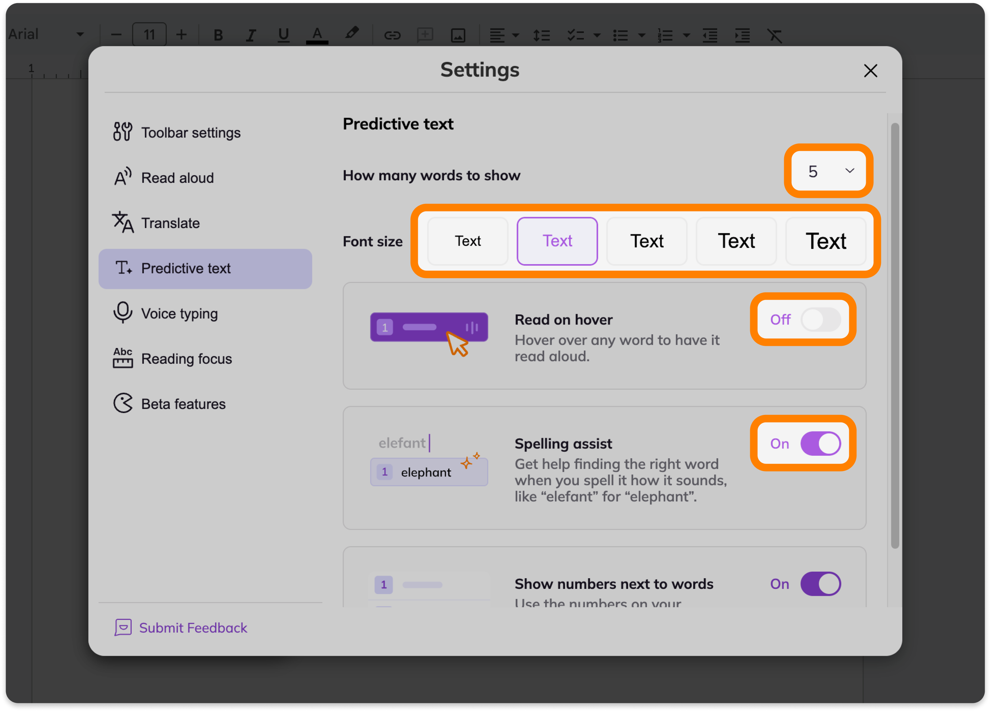991x712 pixels.
Task: Open the text alignment dropdown arrow
Action: pos(516,35)
